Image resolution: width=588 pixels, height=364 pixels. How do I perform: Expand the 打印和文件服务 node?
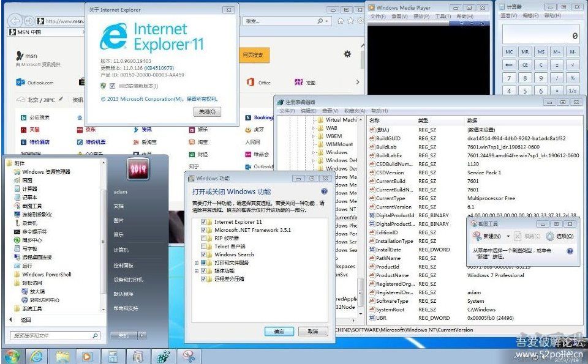point(197,262)
